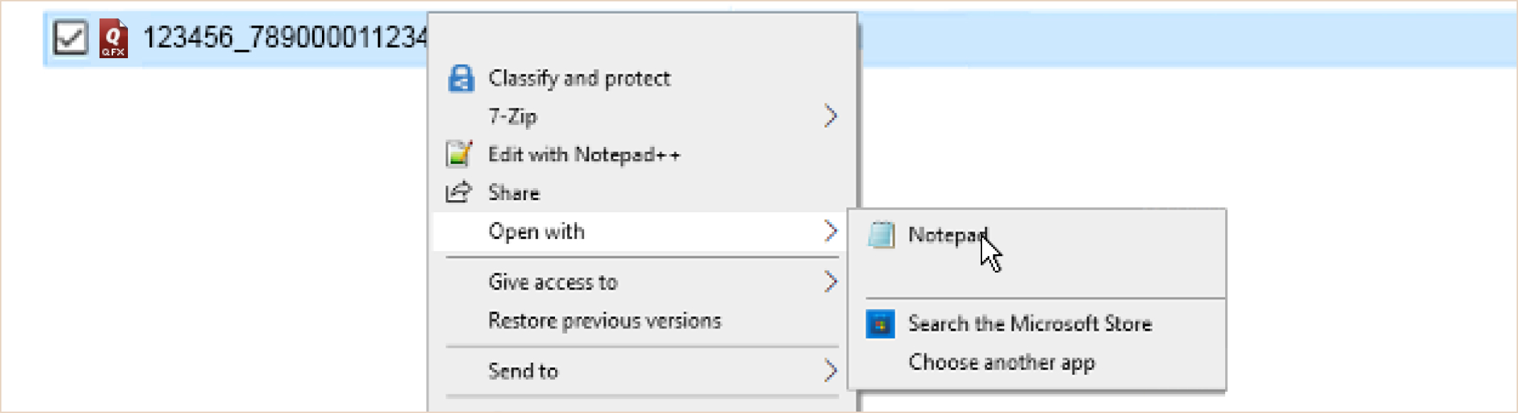This screenshot has height=413, width=1518.
Task: Expand the Send to submenu arrow
Action: coord(830,370)
